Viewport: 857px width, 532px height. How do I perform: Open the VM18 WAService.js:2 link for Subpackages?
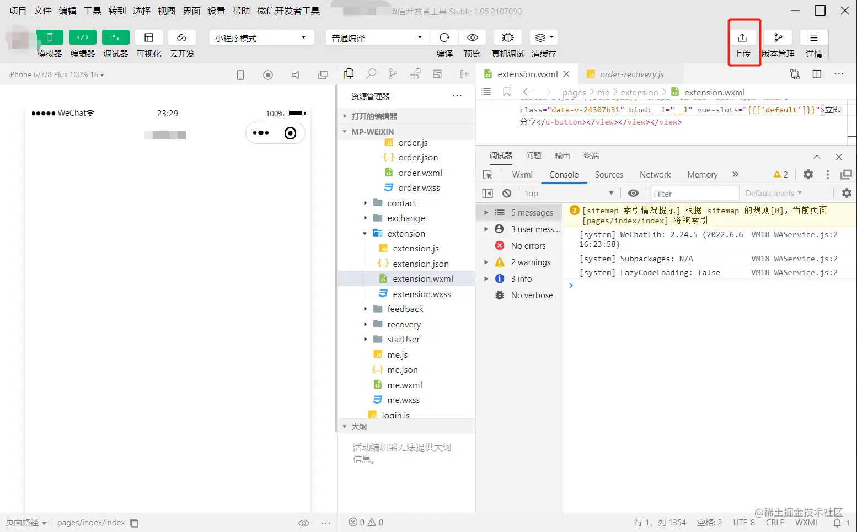tap(794, 259)
